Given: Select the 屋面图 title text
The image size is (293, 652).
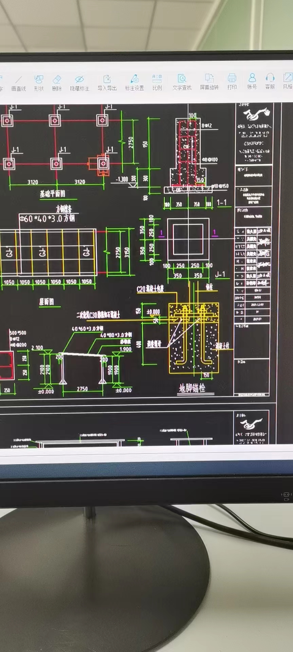Looking at the screenshot, I should pyautogui.click(x=47, y=302).
